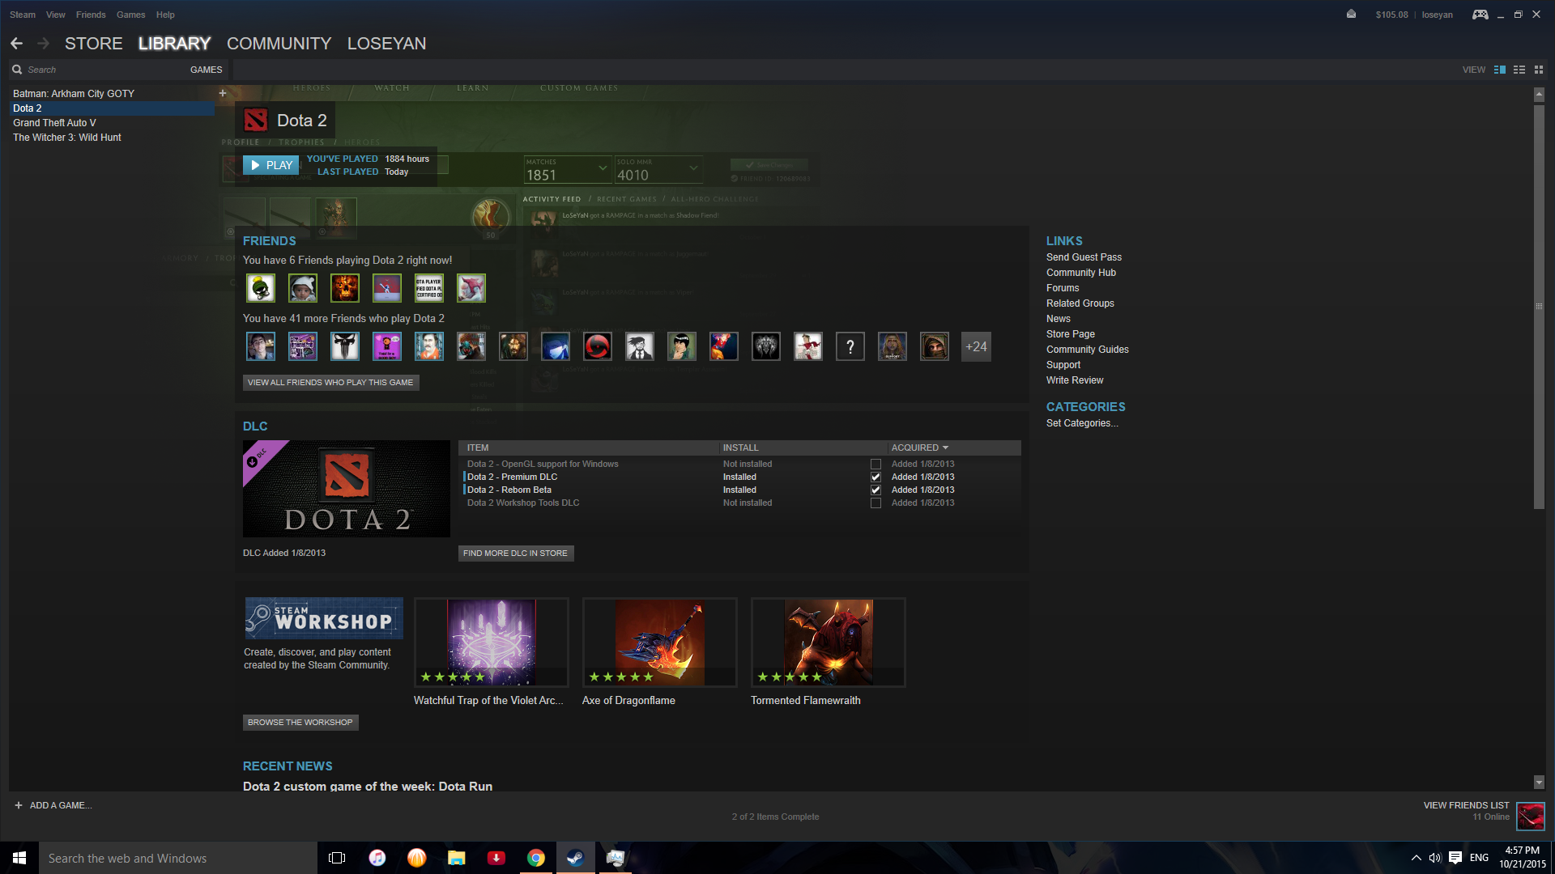This screenshot has width=1555, height=874.
Task: Open the question mark friend avatar
Action: (x=850, y=346)
